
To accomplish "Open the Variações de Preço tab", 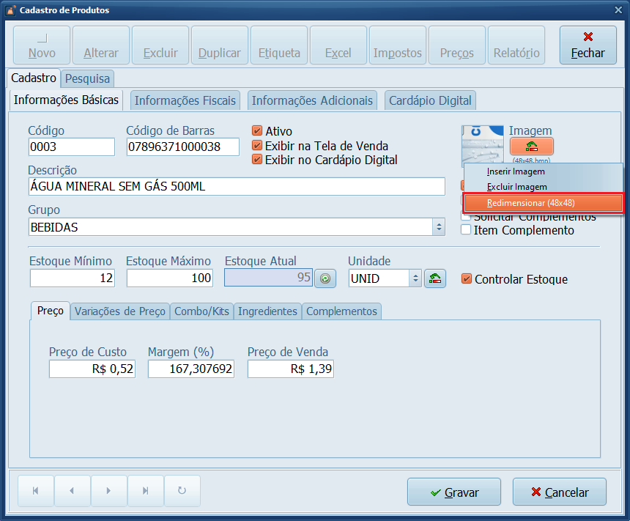I will (120, 311).
